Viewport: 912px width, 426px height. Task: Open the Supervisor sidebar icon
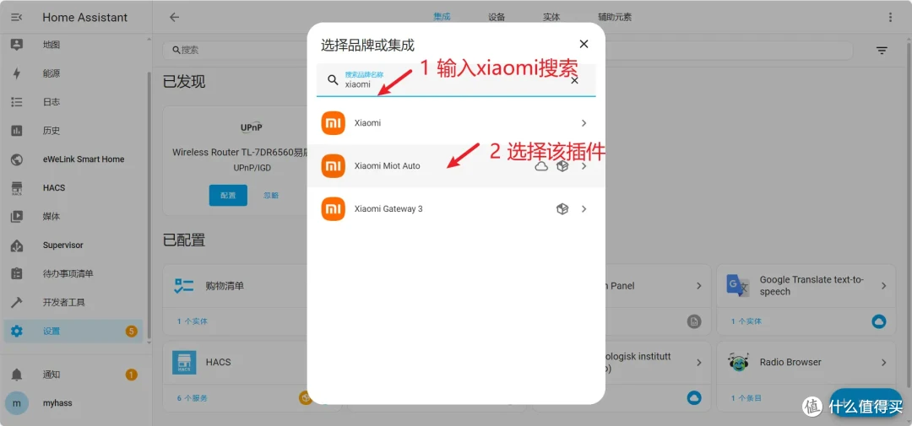click(17, 245)
